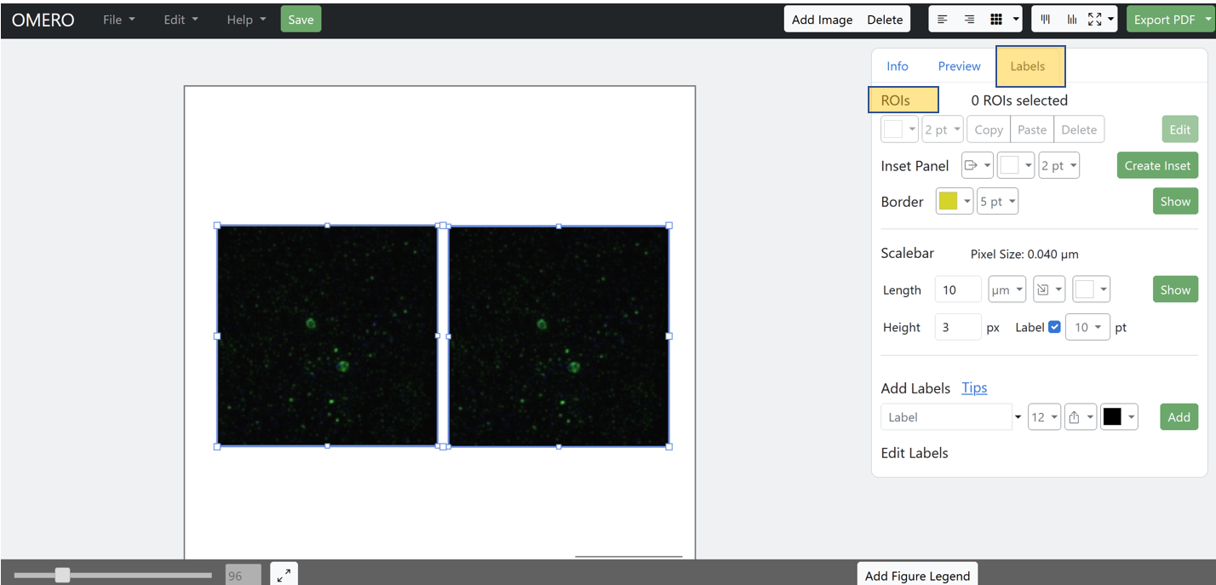Screen dimensions: 1216x585
Task: Open the Edit menu
Action: click(x=181, y=20)
